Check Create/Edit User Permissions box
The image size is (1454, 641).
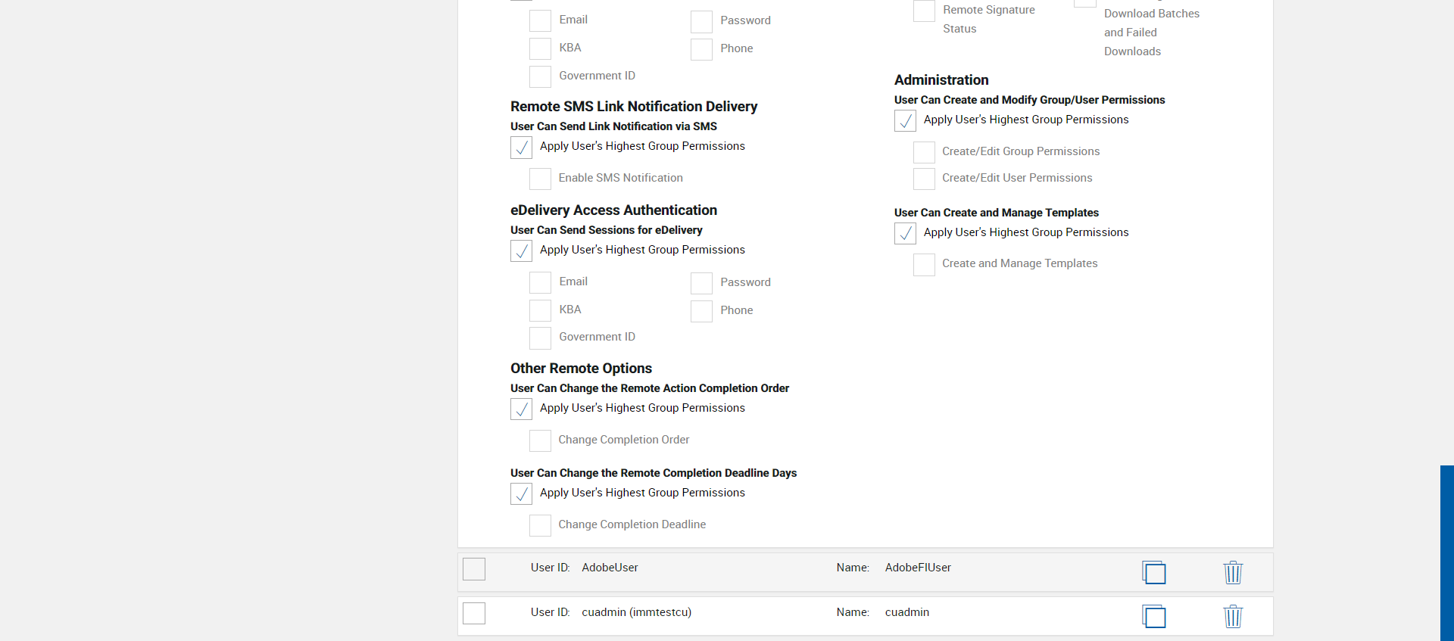pos(924,179)
